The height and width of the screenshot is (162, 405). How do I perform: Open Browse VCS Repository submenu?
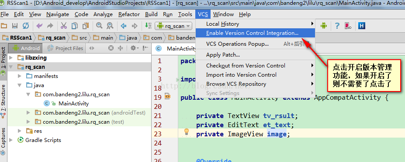tap(255, 84)
